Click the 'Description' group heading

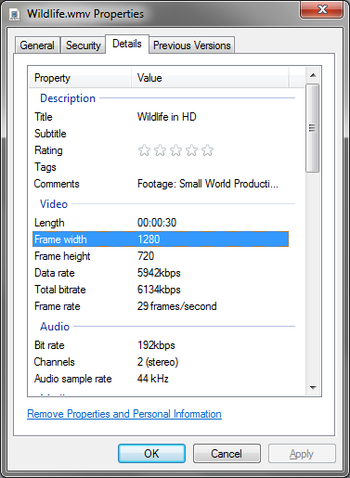click(x=68, y=98)
